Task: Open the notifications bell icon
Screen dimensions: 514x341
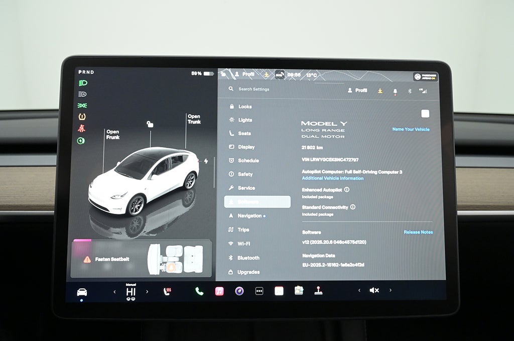Action: click(395, 91)
